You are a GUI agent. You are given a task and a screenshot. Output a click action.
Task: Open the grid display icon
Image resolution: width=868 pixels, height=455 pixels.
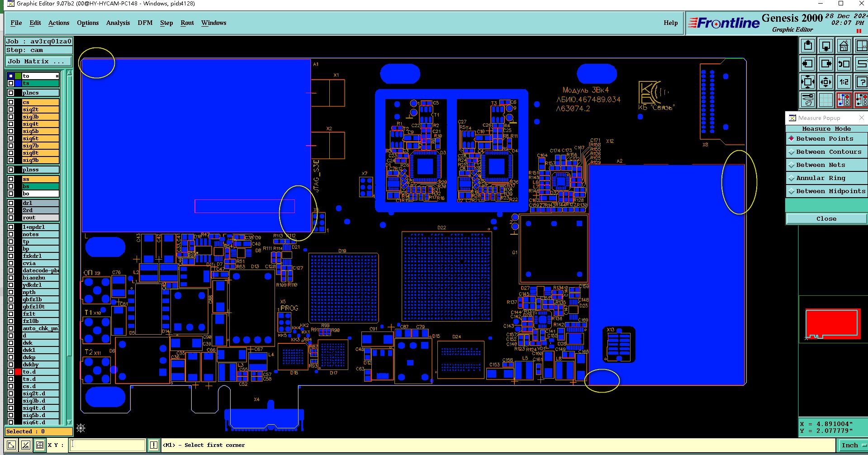click(825, 100)
